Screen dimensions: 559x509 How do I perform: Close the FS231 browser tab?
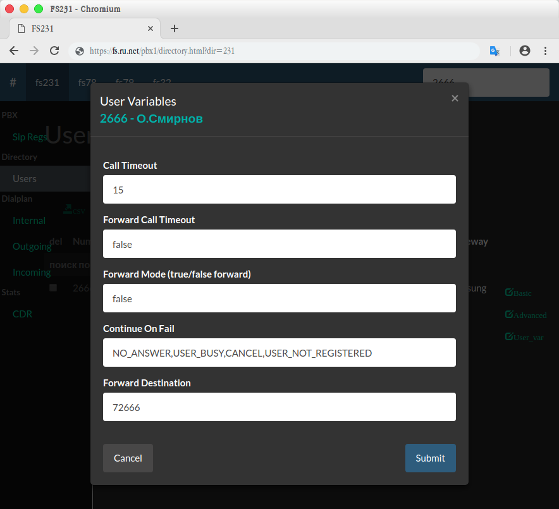[150, 28]
